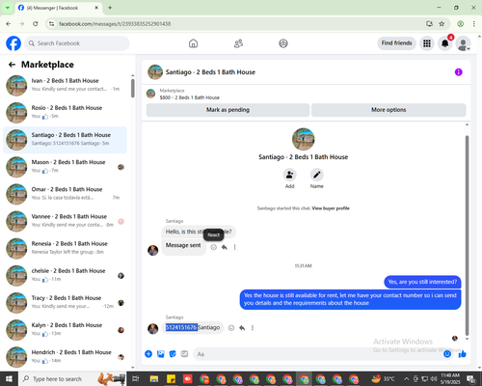Open the Facebook menu grid icon
The width and height of the screenshot is (482, 386).
427,43
